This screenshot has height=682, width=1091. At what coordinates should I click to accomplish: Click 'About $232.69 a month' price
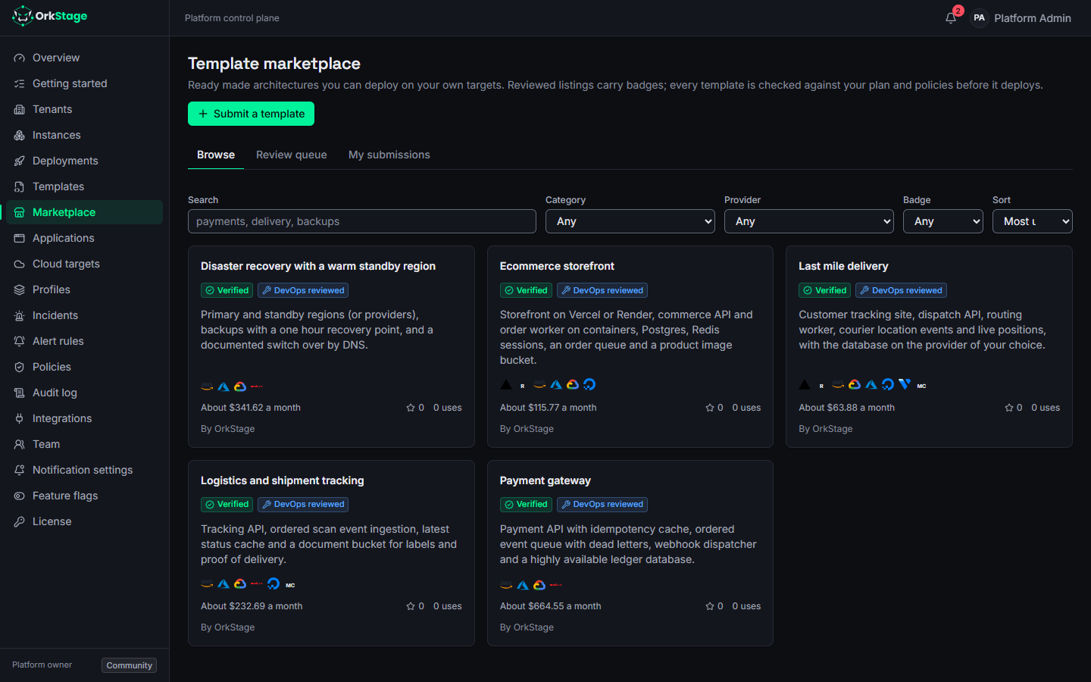[252, 606]
